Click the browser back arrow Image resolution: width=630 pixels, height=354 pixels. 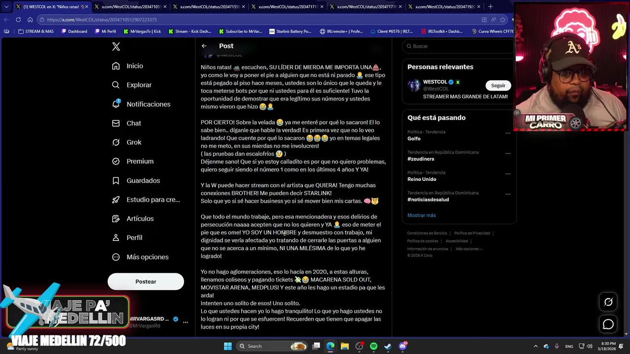tap(6, 20)
